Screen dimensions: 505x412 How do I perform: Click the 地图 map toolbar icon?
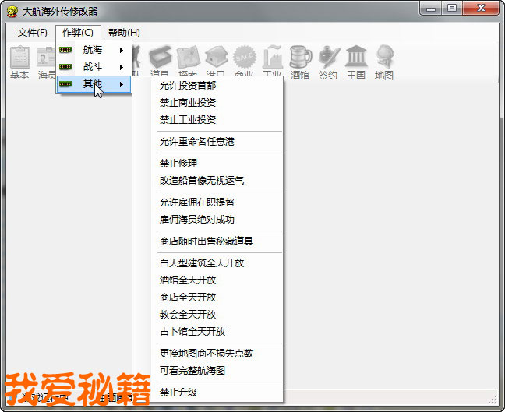click(x=384, y=62)
